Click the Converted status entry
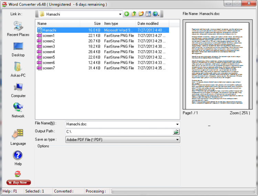Screen dimensions: 258x196 (x=64, y=191)
